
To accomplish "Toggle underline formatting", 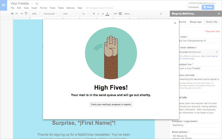I will tap(103, 14).
